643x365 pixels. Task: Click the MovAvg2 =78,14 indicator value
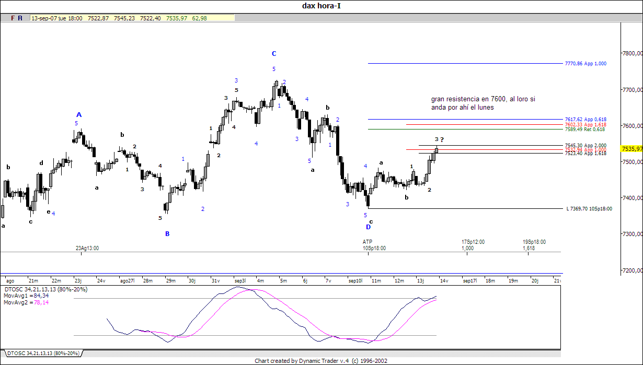[x=27, y=302]
